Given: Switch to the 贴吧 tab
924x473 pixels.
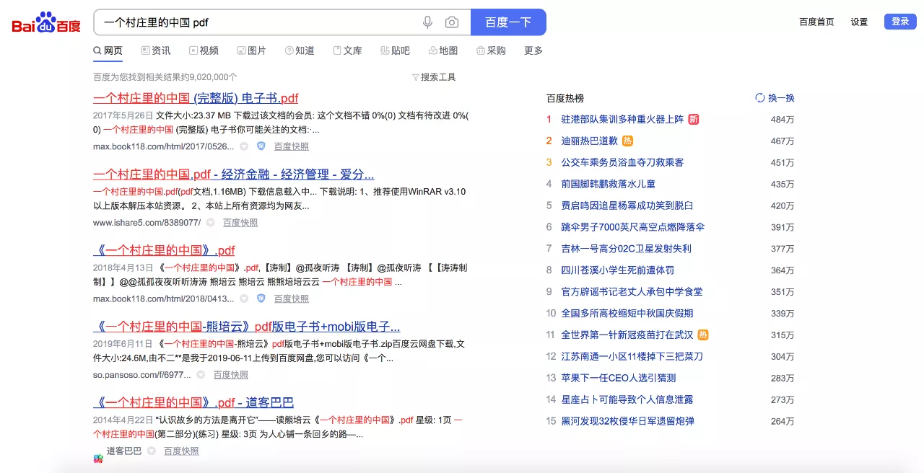Looking at the screenshot, I should point(395,50).
